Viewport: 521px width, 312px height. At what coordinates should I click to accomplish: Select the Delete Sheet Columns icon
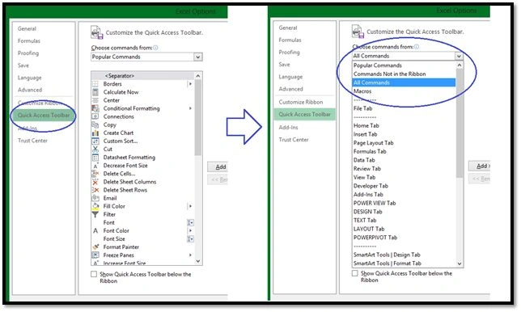(95, 182)
